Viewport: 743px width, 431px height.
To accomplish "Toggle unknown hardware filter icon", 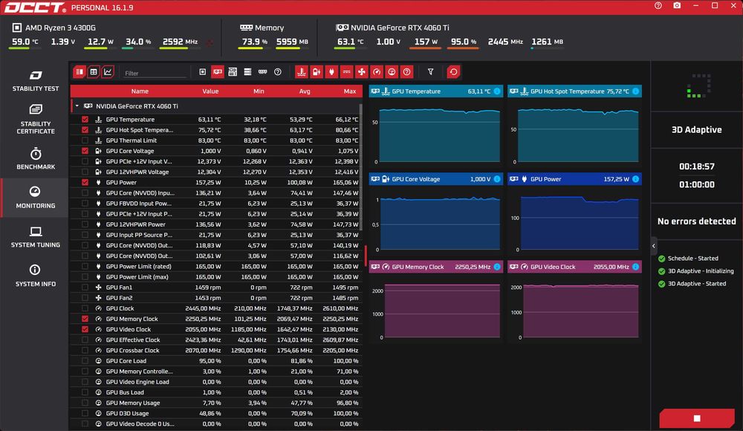I will pos(278,72).
